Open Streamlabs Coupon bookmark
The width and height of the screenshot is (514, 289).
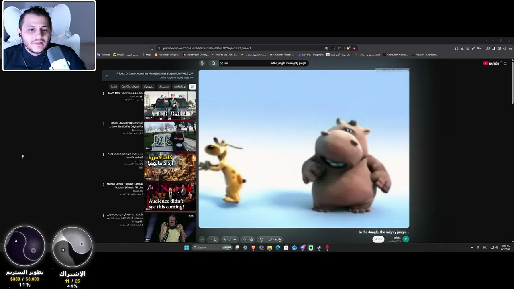tap(167, 55)
